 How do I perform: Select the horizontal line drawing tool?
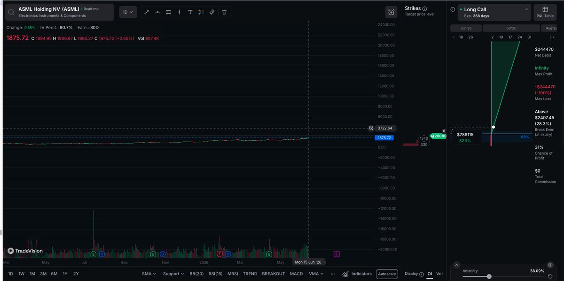(157, 12)
